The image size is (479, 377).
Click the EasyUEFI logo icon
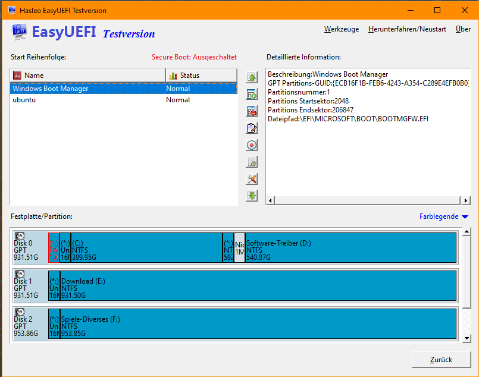20,32
